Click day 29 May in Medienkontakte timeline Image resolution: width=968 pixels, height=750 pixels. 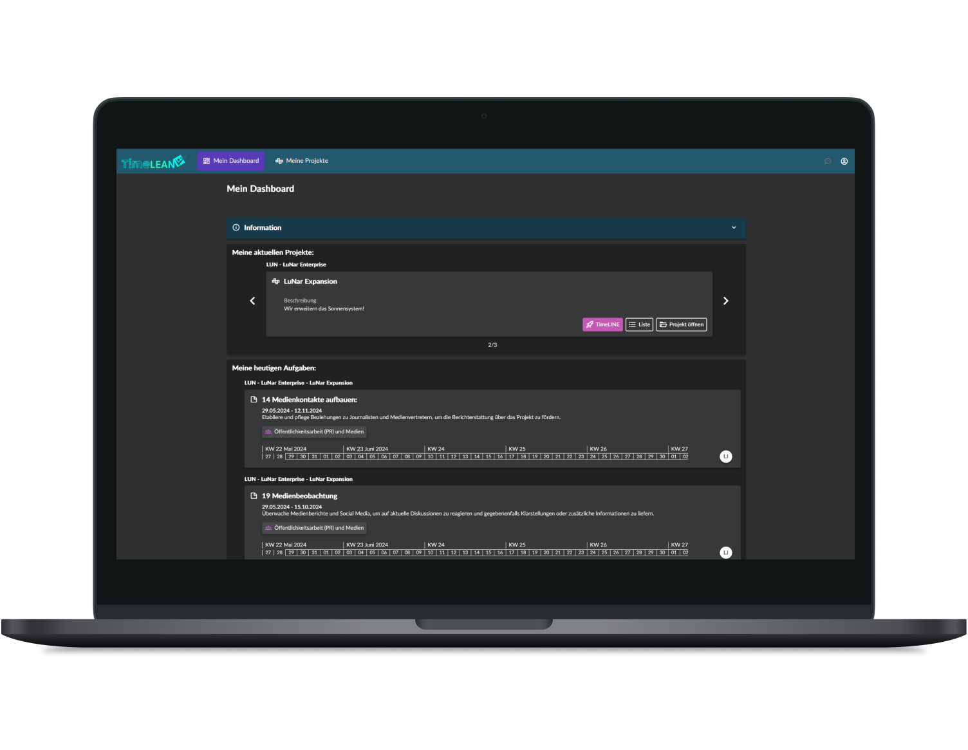292,457
